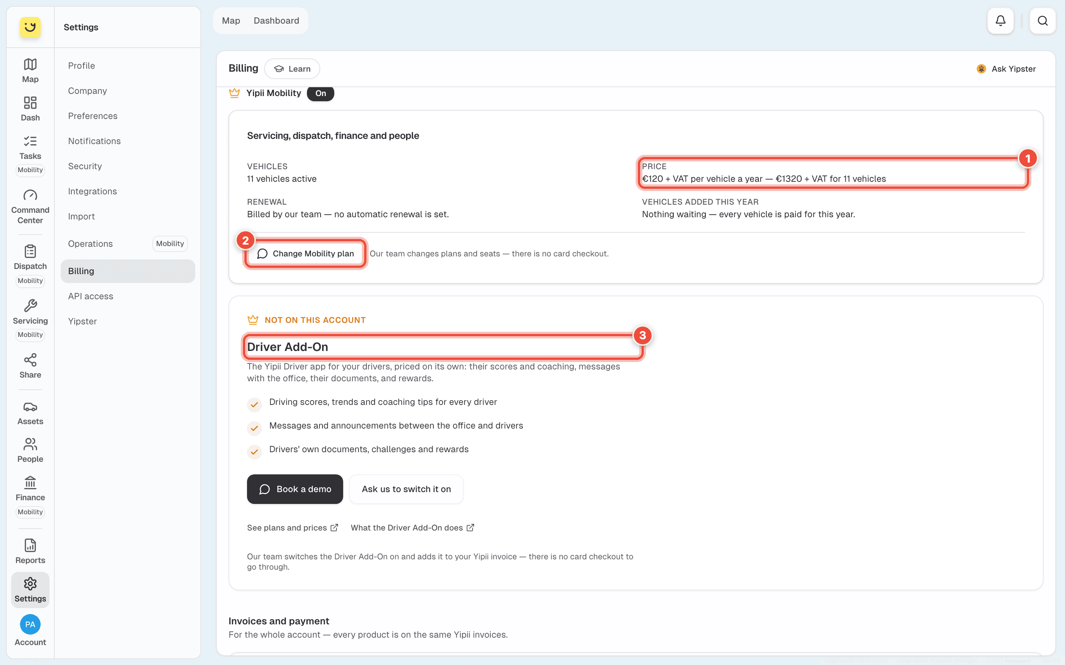Open the People sidebar icon
This screenshot has height=665, width=1065.
pyautogui.click(x=30, y=450)
